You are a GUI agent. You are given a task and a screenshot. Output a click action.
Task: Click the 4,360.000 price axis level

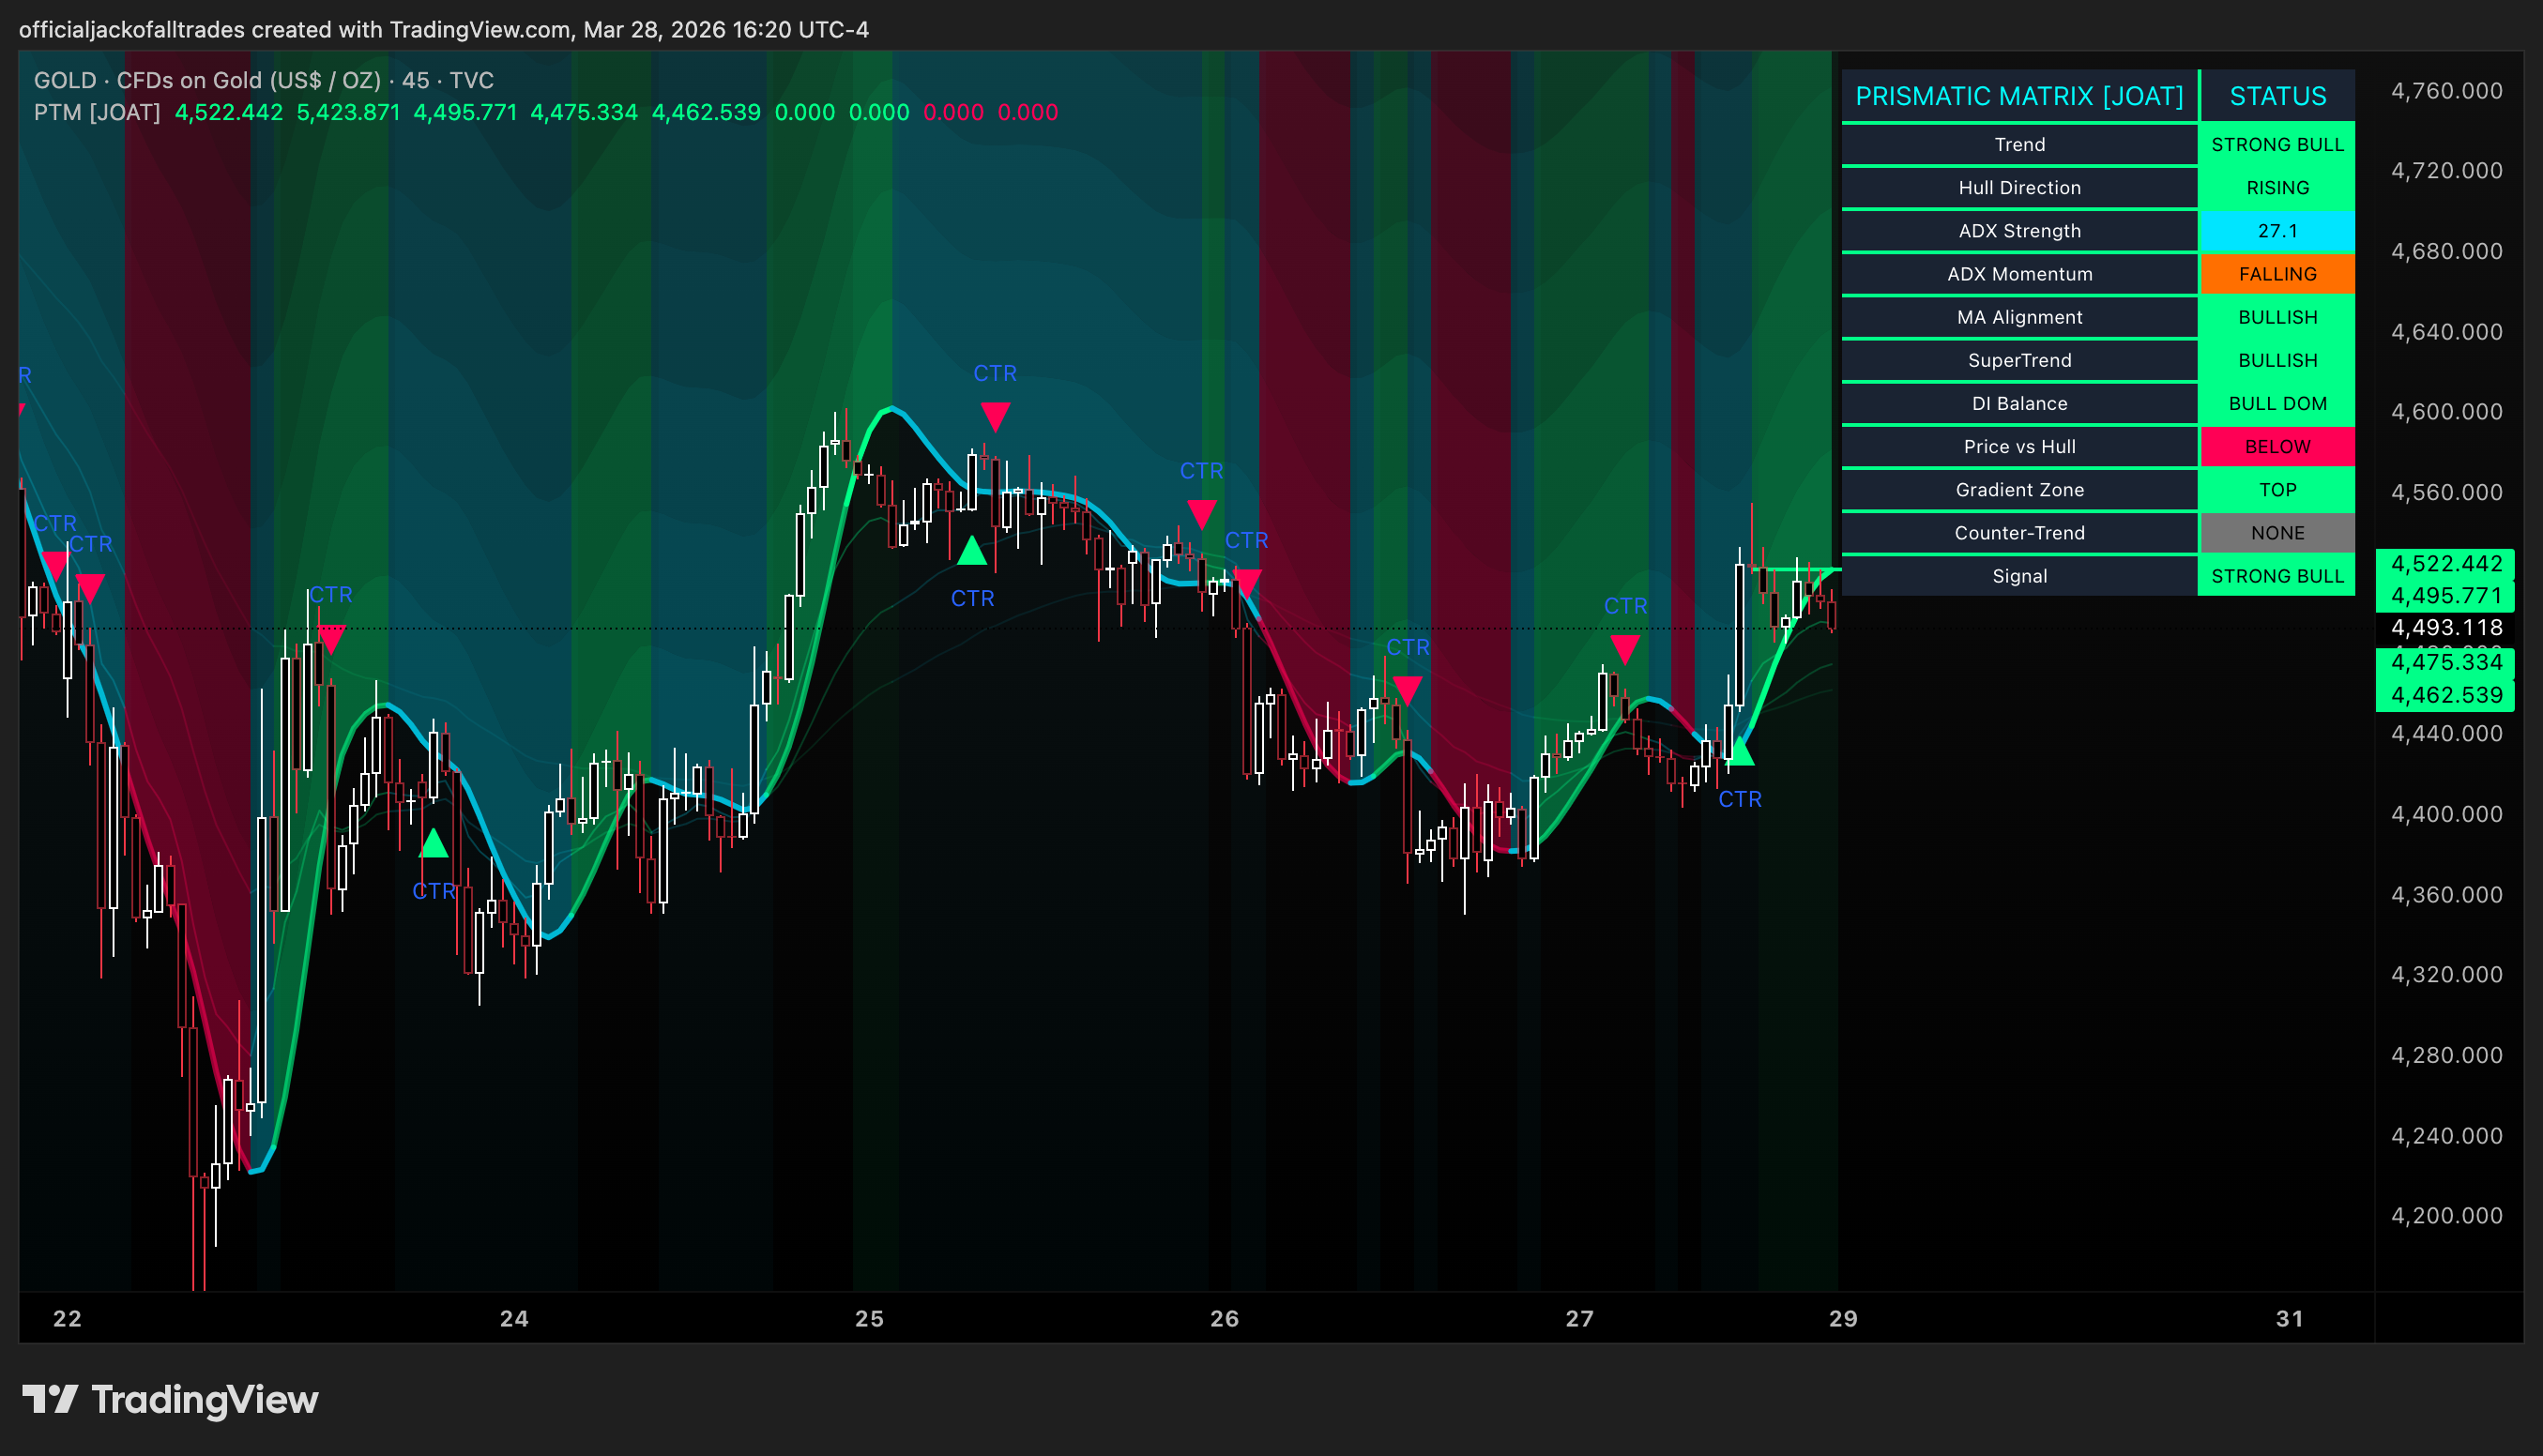[2446, 895]
